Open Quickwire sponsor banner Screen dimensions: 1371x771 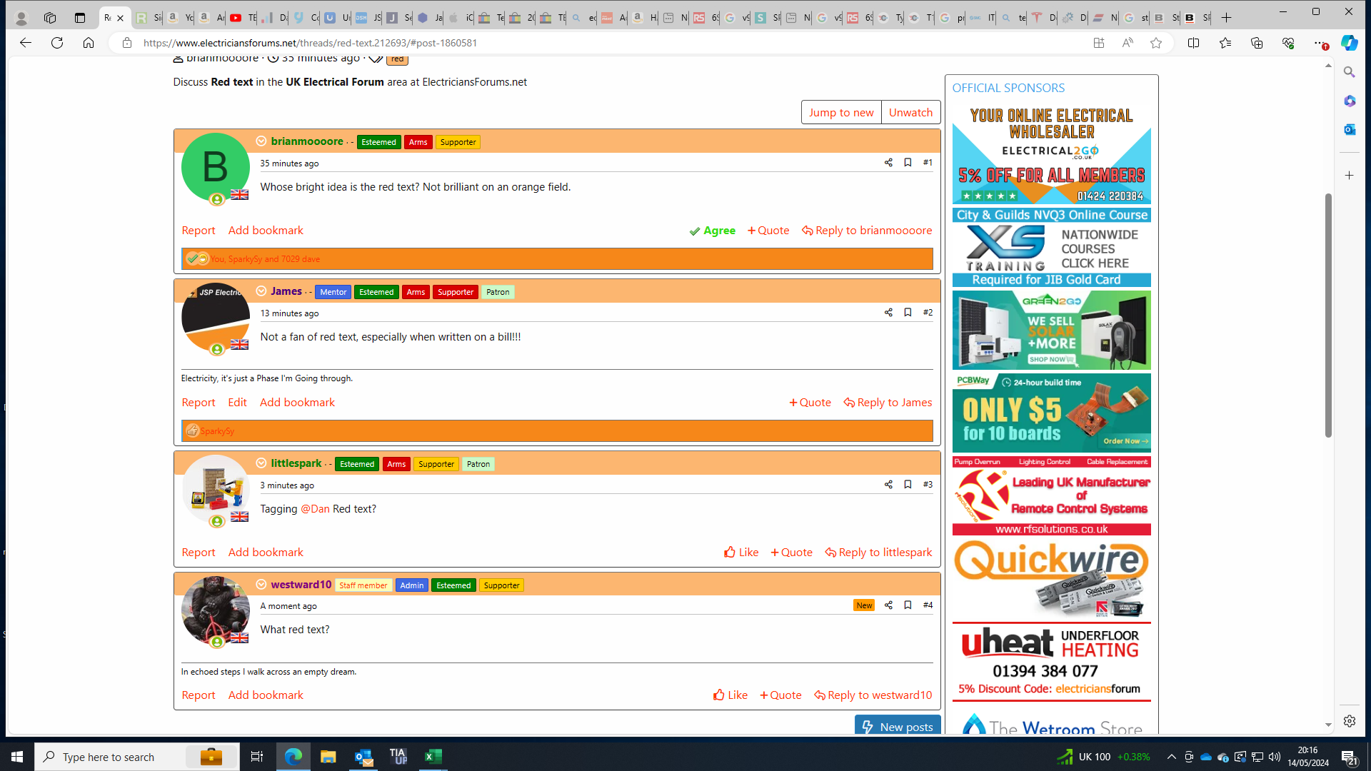(1051, 578)
